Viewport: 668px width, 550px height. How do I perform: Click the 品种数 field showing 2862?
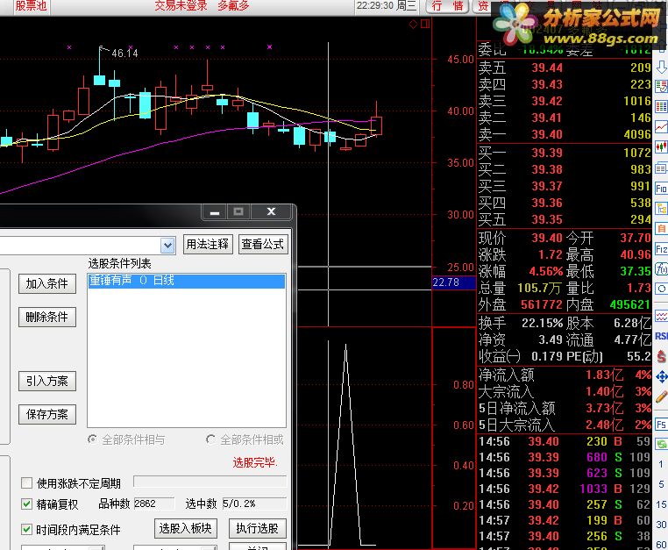[154, 504]
